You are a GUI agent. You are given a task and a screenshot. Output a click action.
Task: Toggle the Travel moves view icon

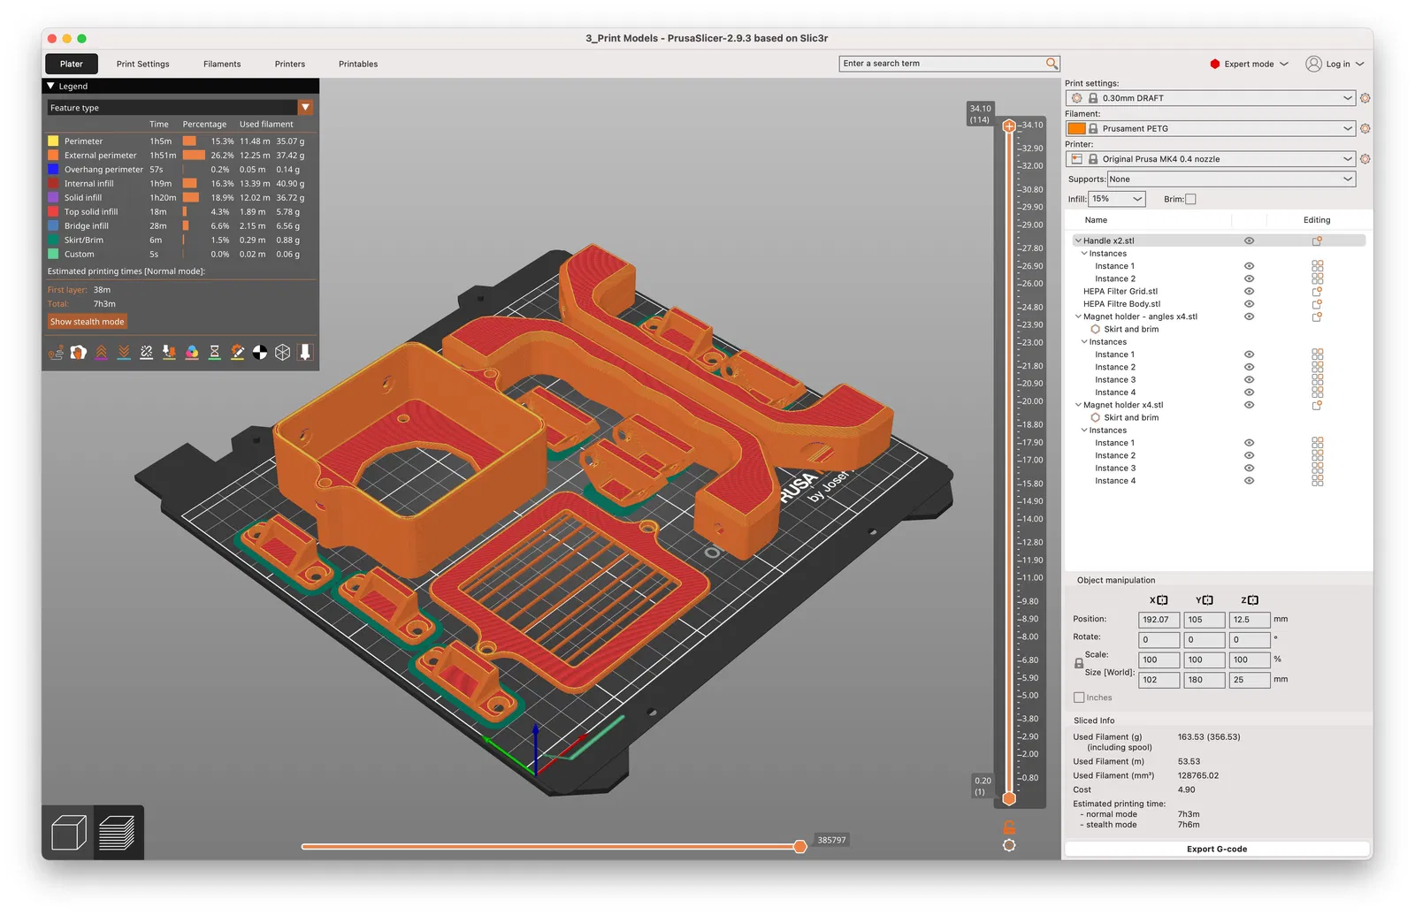click(56, 353)
